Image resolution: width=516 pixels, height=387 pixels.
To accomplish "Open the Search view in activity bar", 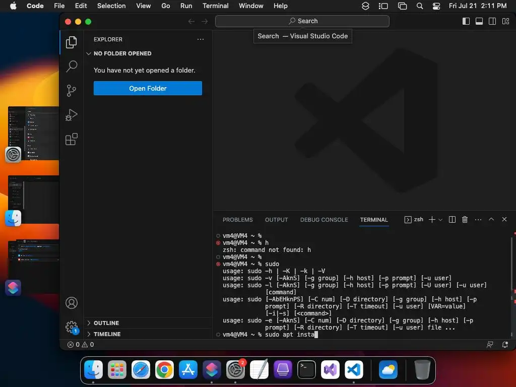I will click(71, 66).
